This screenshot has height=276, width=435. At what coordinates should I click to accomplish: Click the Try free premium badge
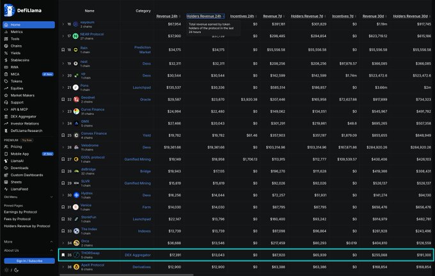point(27,140)
